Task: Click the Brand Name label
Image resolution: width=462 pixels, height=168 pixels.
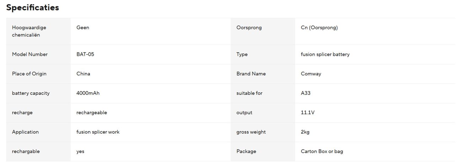Action: [x=251, y=74]
